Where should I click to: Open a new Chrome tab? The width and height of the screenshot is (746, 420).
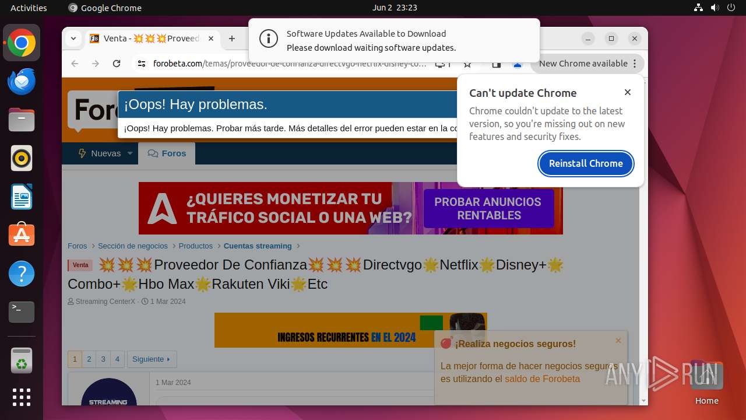point(232,38)
